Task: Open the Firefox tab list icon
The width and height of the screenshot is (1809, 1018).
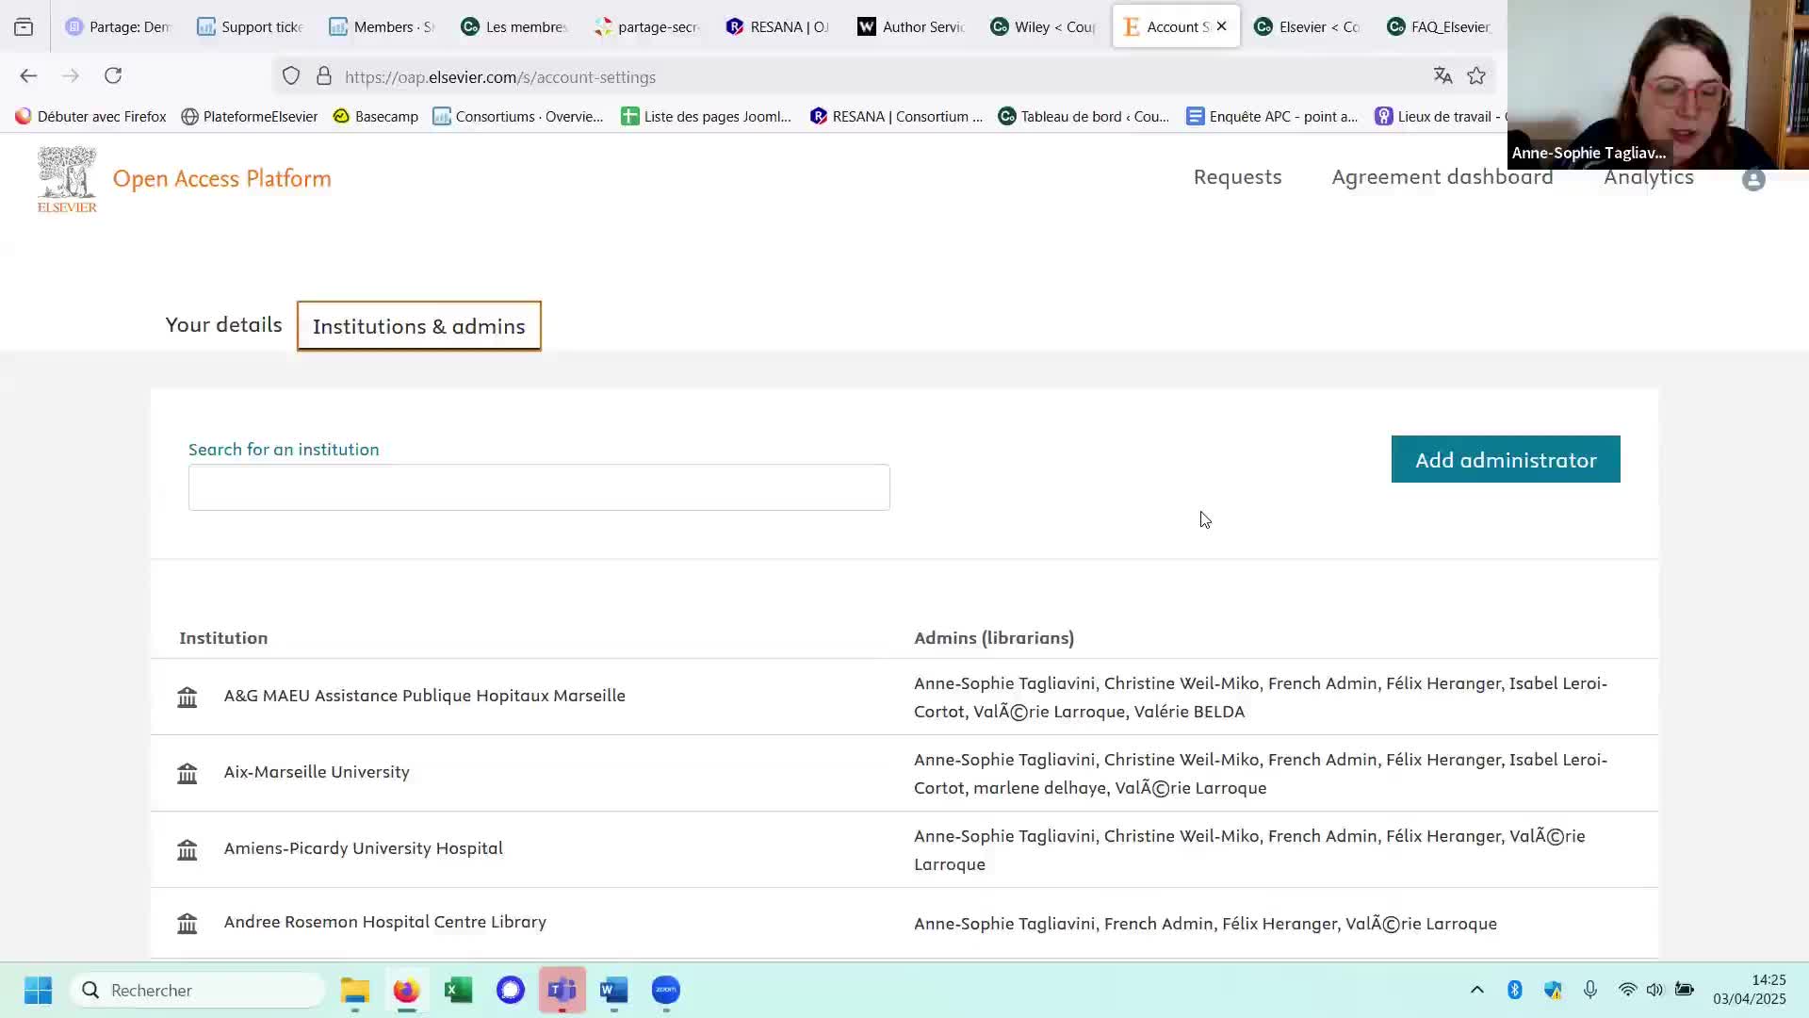Action: click(x=24, y=26)
